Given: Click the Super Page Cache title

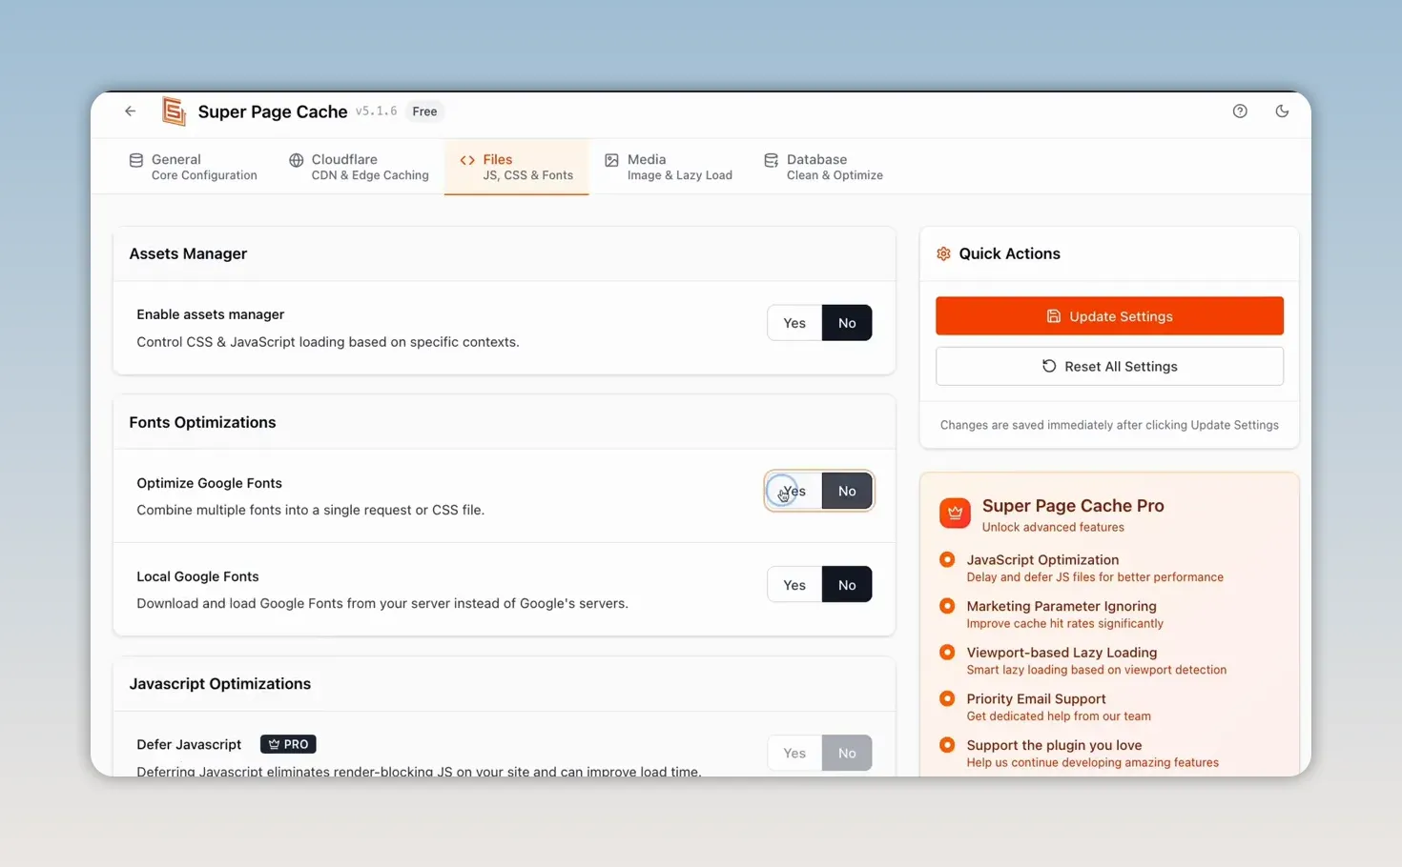Looking at the screenshot, I should (x=273, y=111).
